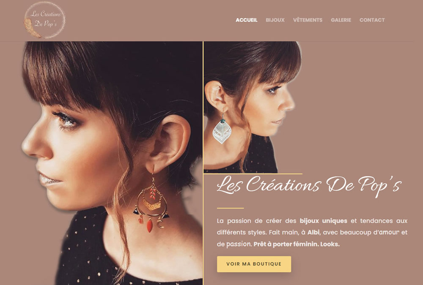The image size is (423, 285).
Task: Open the BIJOUX navigation link
Action: (275, 20)
